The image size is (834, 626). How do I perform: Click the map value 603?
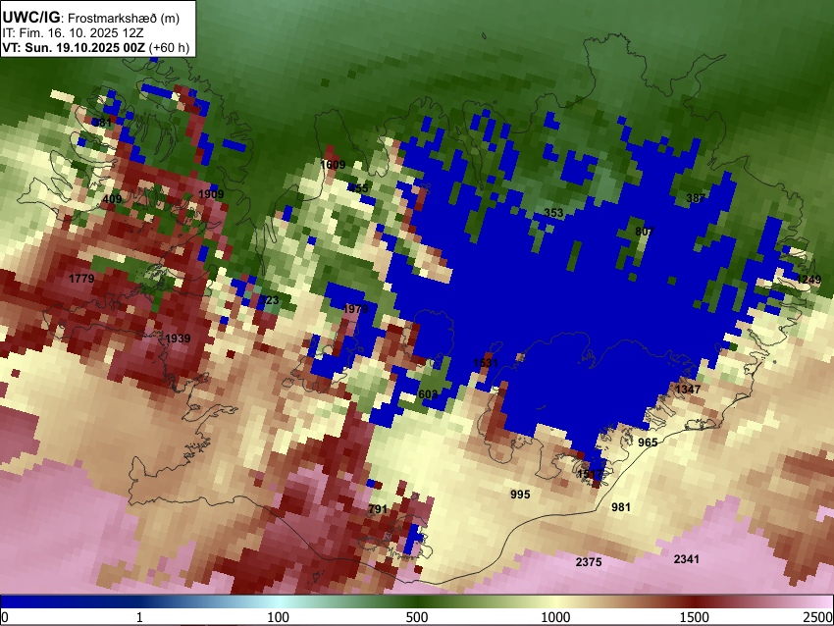coord(428,394)
